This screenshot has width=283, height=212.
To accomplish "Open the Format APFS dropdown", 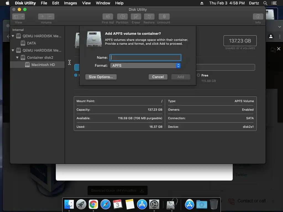I will click(145, 66).
